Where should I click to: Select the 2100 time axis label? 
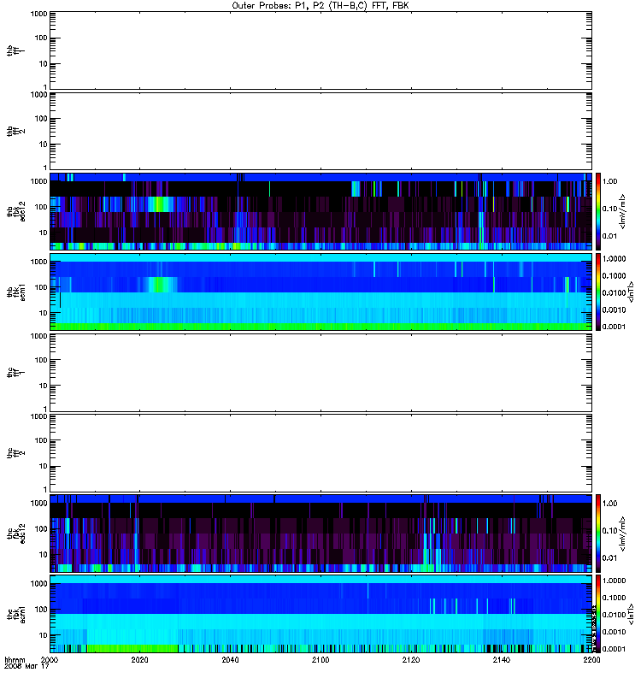320,660
